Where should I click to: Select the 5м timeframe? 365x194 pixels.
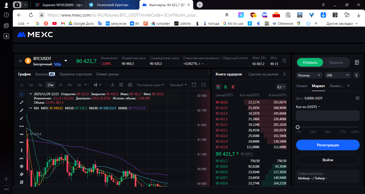click(x=40, y=85)
